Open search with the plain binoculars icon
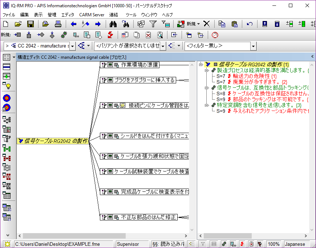 click(x=113, y=24)
